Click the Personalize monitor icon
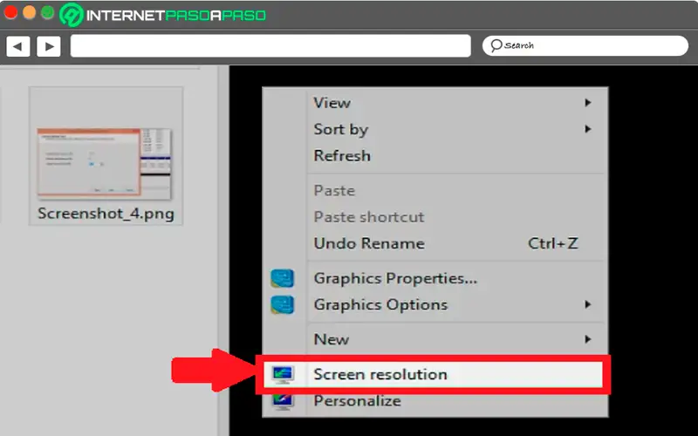Image resolution: width=698 pixels, height=436 pixels. coord(283,402)
